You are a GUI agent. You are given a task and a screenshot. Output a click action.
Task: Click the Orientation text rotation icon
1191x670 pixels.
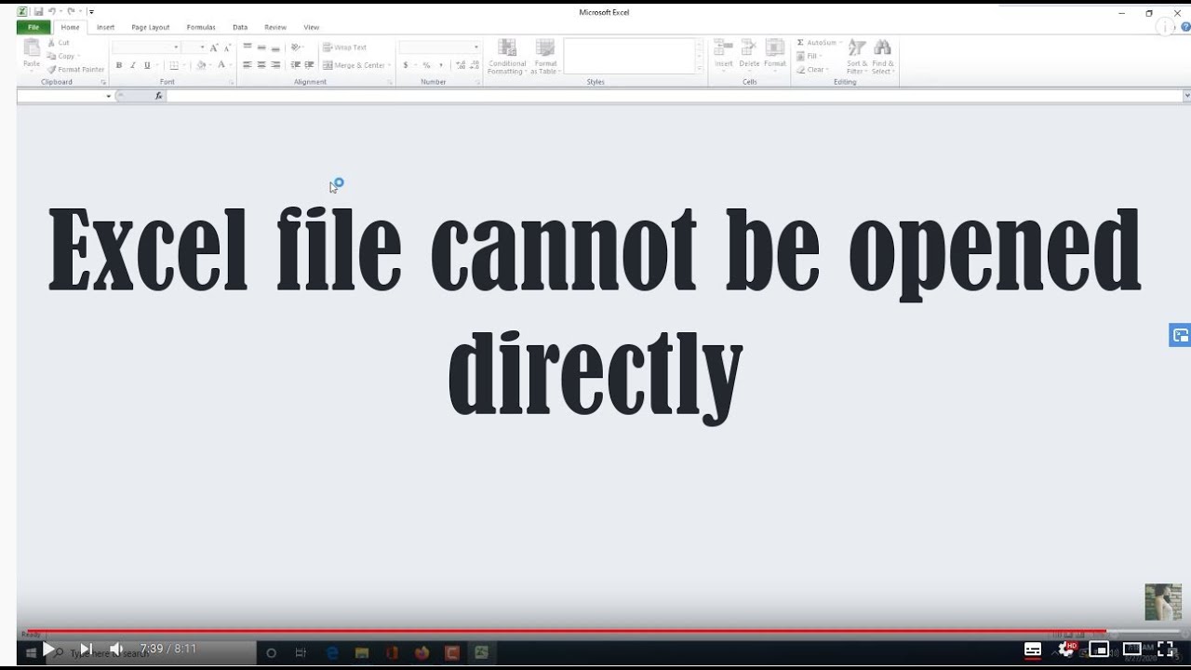[296, 47]
